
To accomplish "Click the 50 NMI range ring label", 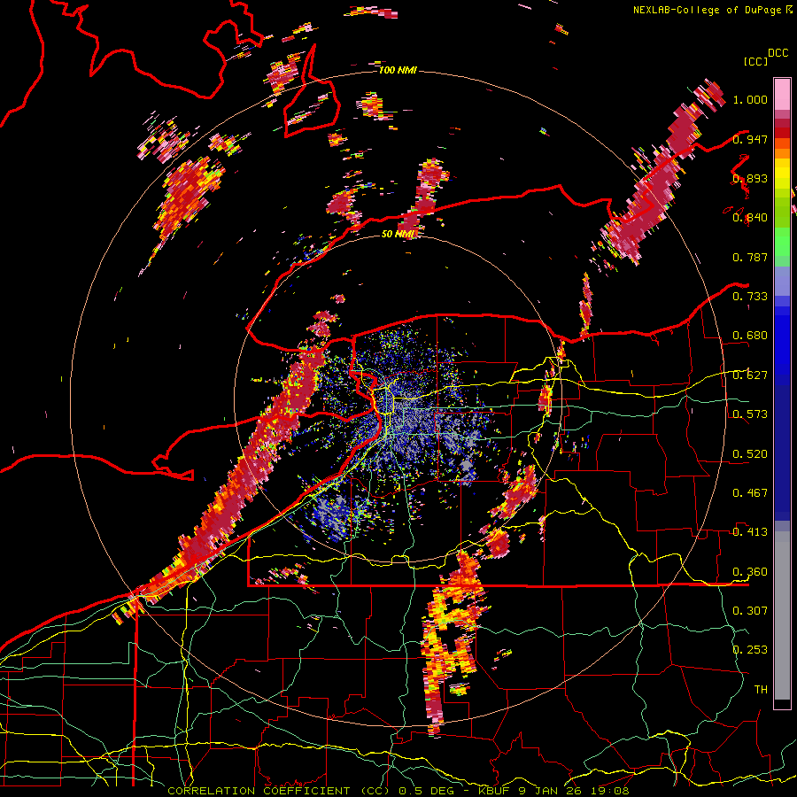I will point(398,234).
